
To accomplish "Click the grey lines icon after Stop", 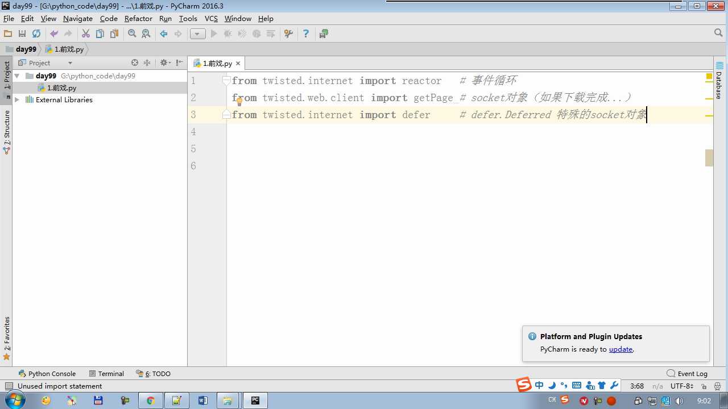I will 271,34.
